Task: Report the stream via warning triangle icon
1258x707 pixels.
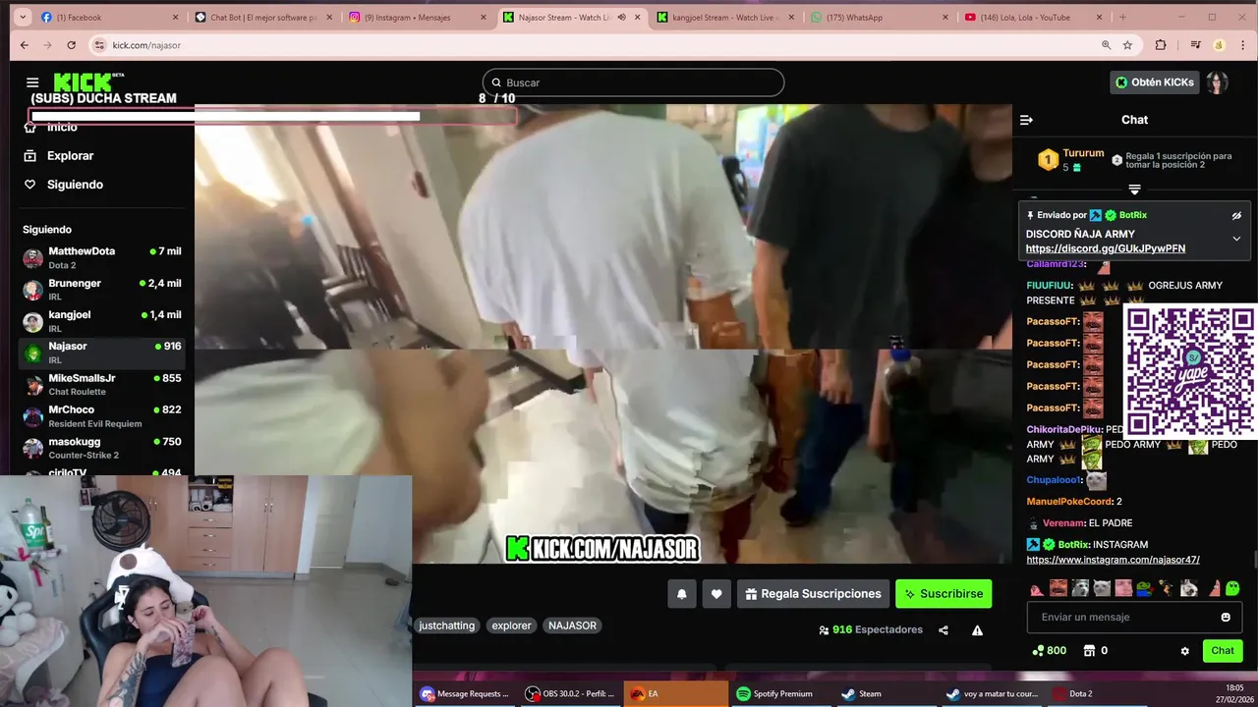Action: pos(977,630)
